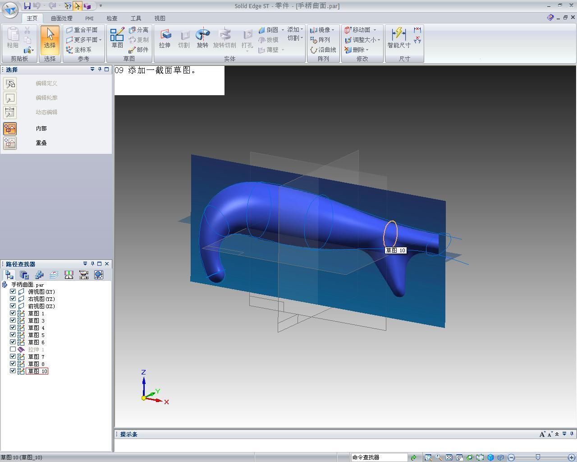Open the 切割 (Cut) dropdown menu
Viewport: 577px width, 462px height.
(x=295, y=38)
